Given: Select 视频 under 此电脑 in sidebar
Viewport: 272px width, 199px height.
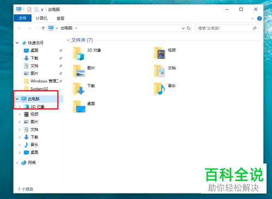Looking at the screenshot, I should pos(34,114).
